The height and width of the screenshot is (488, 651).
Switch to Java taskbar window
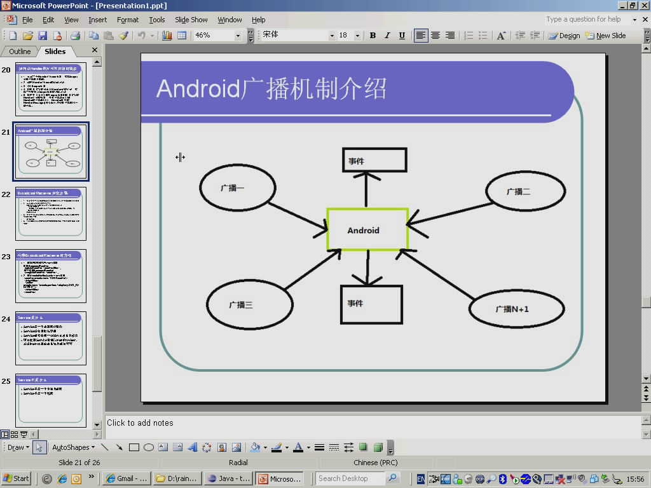click(229, 478)
